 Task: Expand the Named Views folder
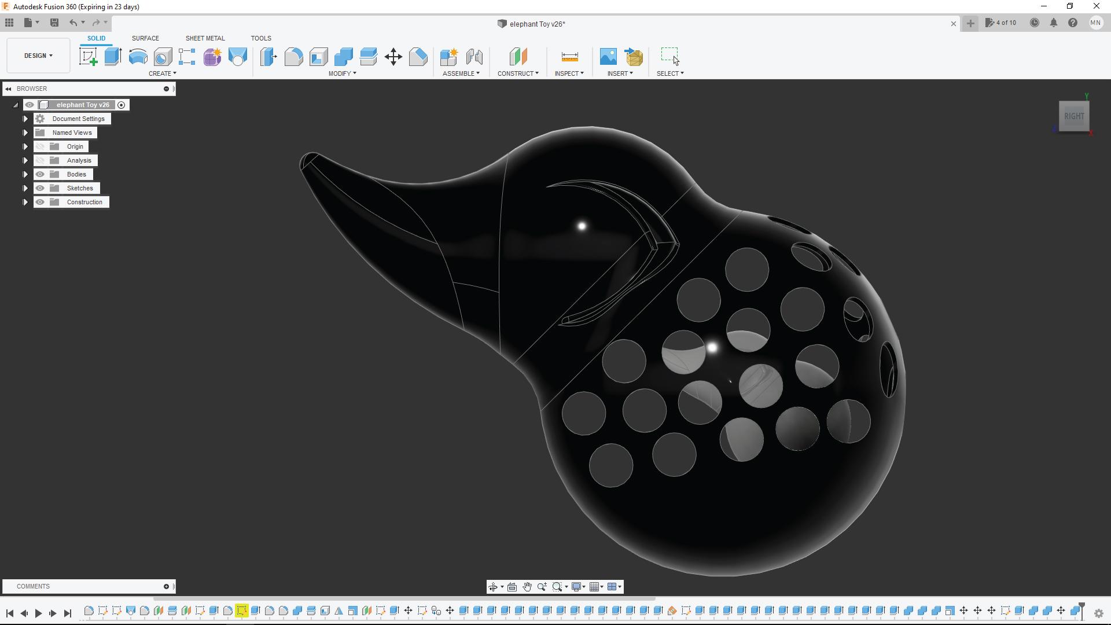[x=25, y=132]
